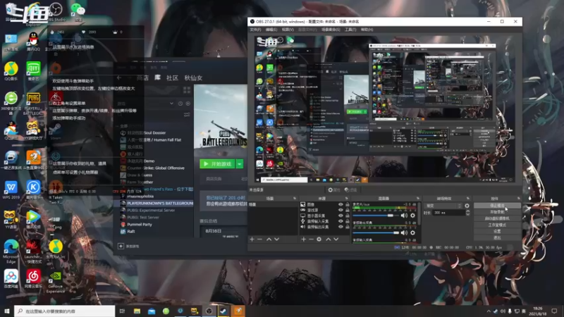
Task: Open Steam library filter sliders icon
Action: 187,115
